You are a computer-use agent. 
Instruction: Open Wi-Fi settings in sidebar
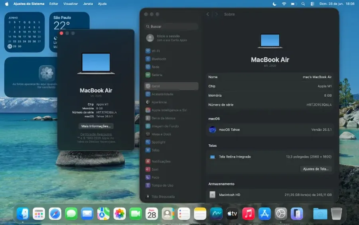(171, 51)
